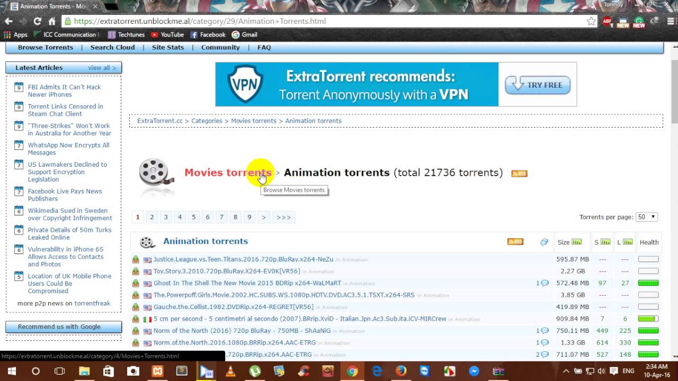Bookmark page with the star icon
678x381 pixels.
coord(591,21)
